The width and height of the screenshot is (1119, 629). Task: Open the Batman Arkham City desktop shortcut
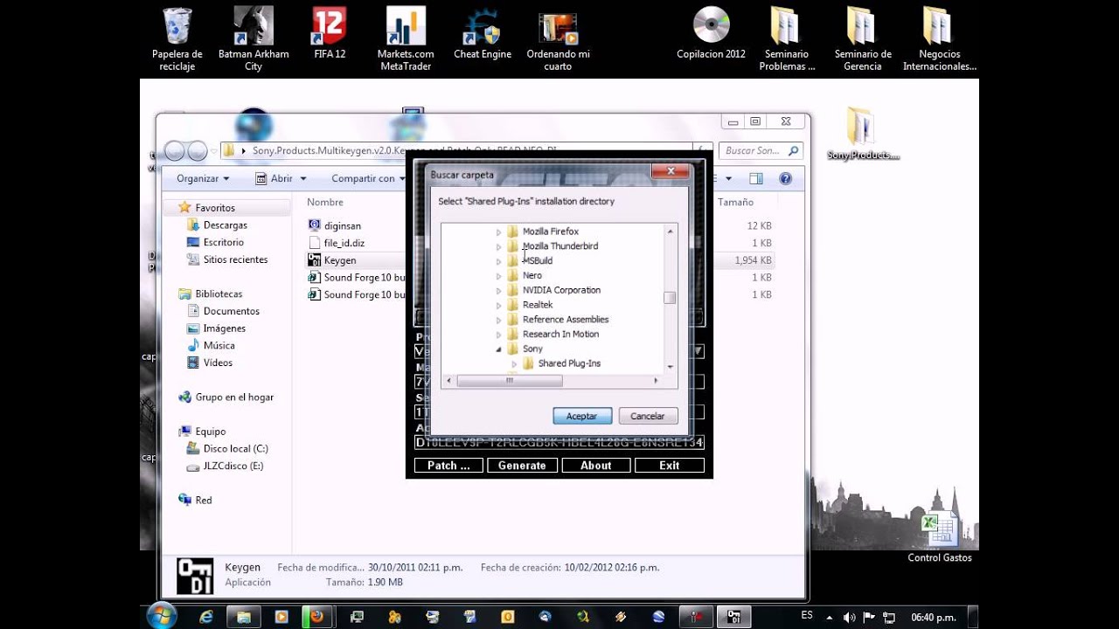[253, 38]
